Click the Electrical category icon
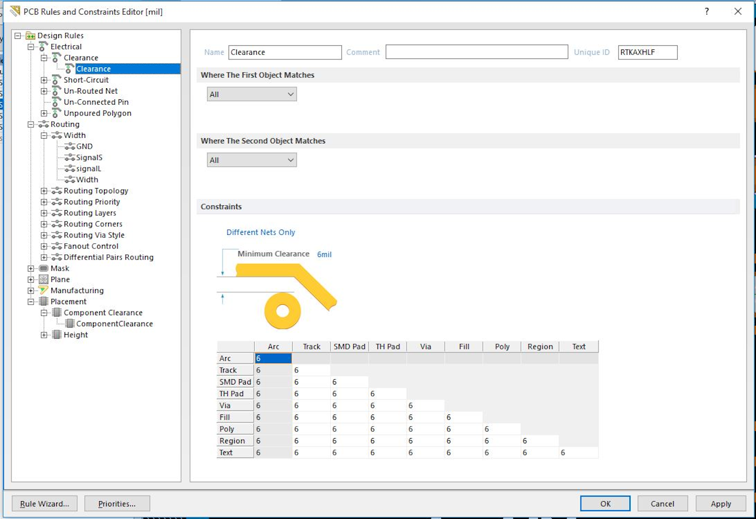Screen dimensions: 756x519 click(x=44, y=47)
